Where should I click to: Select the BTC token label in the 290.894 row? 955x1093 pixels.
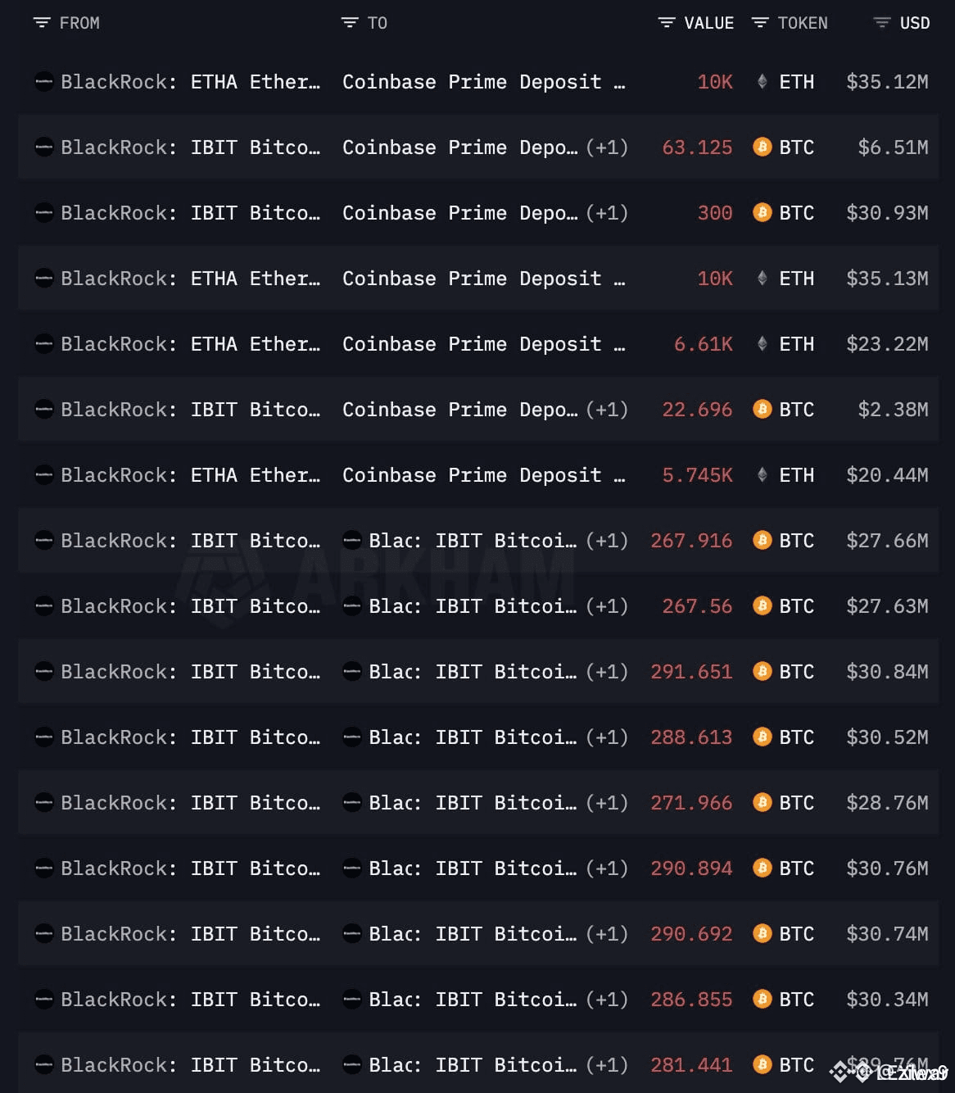(x=797, y=869)
